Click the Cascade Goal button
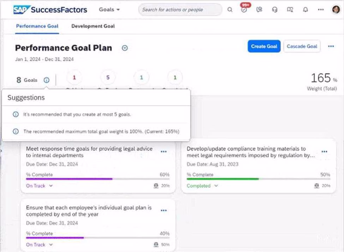This screenshot has height=252, width=344. [302, 46]
